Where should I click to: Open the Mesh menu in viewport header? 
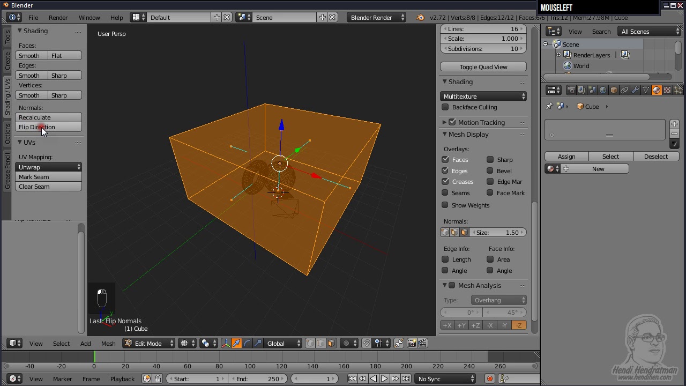pyautogui.click(x=108, y=343)
